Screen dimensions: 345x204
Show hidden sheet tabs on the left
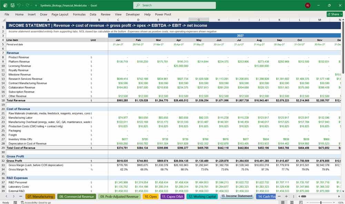[x=21, y=196]
